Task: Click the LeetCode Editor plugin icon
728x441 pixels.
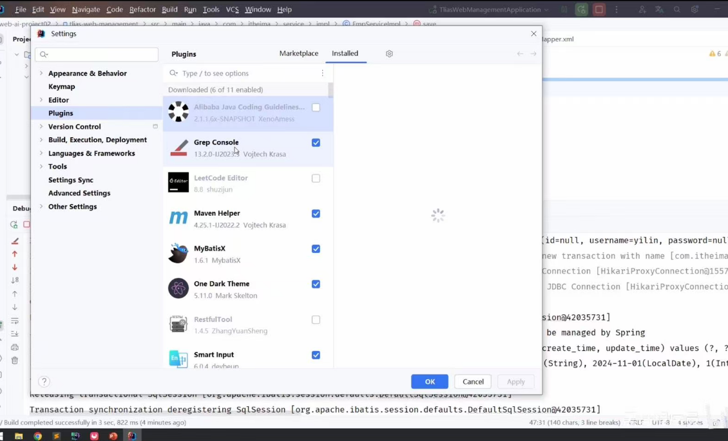Action: point(178,182)
